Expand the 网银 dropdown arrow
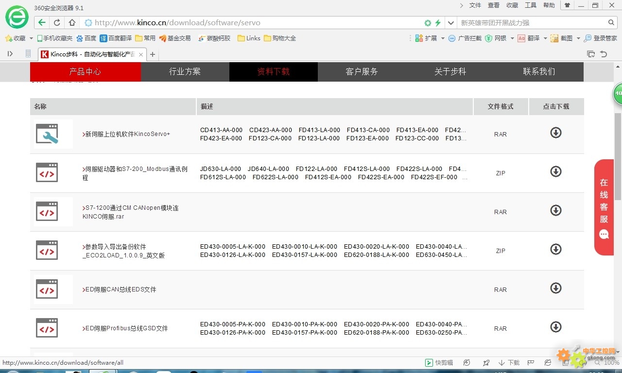622x373 pixels. [512, 38]
